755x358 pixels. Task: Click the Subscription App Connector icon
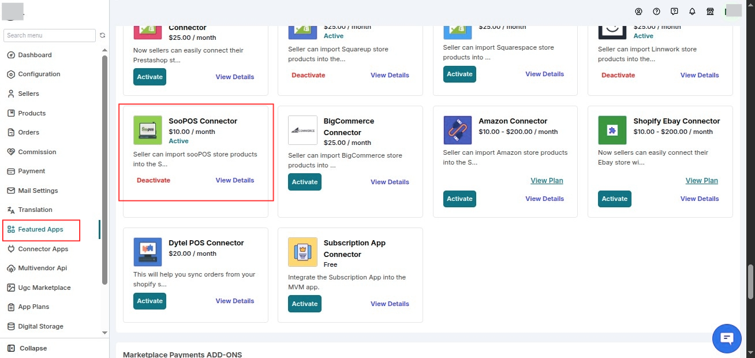[x=302, y=252]
